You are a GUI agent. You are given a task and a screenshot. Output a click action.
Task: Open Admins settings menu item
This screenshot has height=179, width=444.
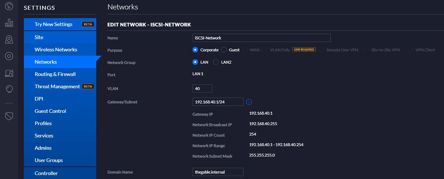pyautogui.click(x=60, y=148)
